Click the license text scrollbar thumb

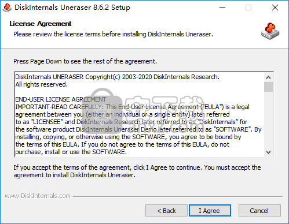tap(268, 87)
